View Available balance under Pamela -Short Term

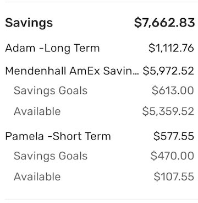[x=37, y=177]
